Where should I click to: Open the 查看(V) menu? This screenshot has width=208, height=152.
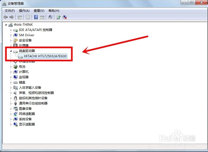coord(39,11)
